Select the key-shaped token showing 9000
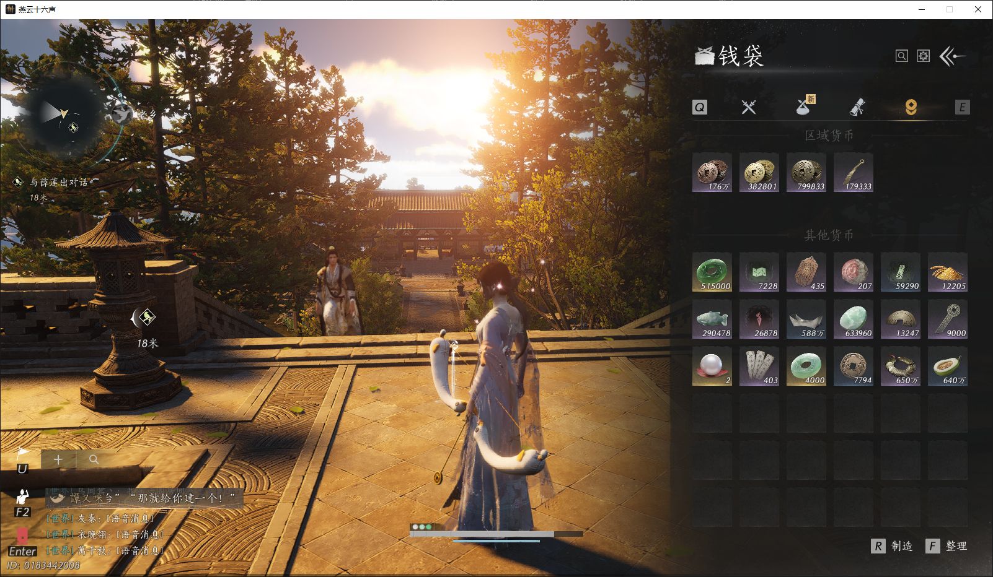The height and width of the screenshot is (577, 993). pos(948,319)
